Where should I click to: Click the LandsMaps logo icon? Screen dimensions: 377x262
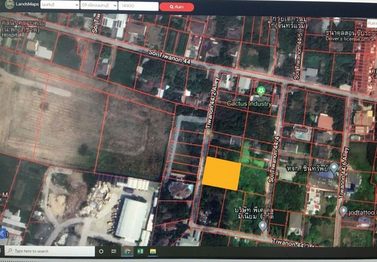click(7, 6)
